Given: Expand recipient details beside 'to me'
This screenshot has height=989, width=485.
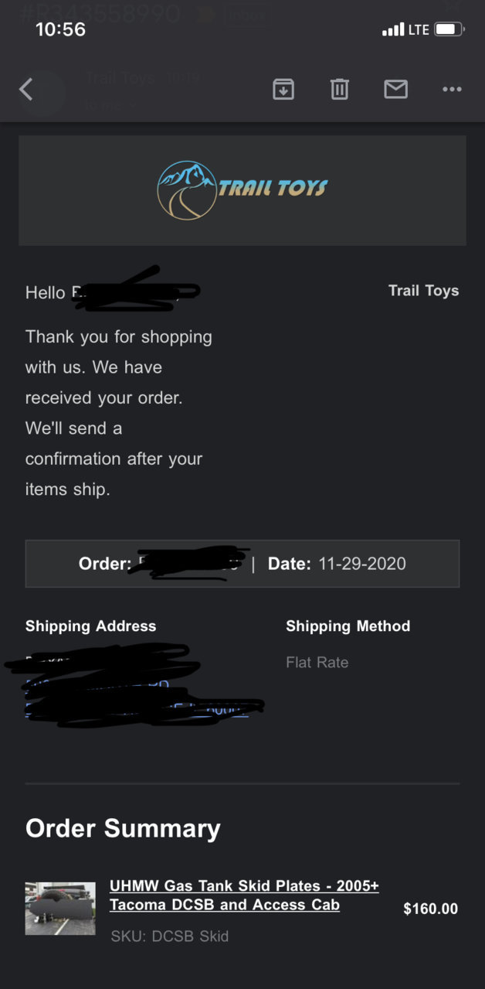Looking at the screenshot, I should [132, 105].
